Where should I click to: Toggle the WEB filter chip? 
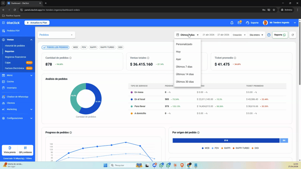75,47
